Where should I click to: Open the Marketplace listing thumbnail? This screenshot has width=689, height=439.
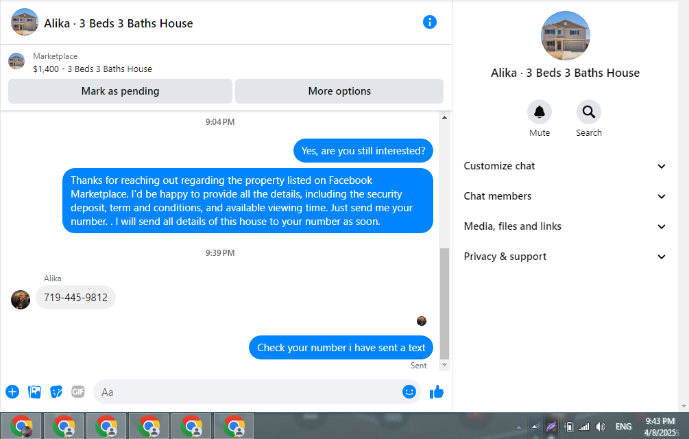click(x=16, y=61)
